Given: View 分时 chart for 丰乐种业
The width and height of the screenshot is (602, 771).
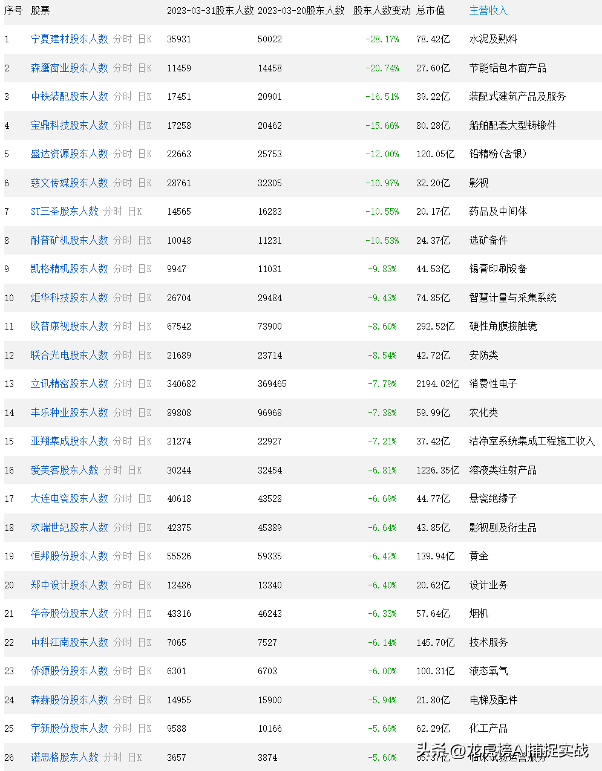Looking at the screenshot, I should (123, 412).
